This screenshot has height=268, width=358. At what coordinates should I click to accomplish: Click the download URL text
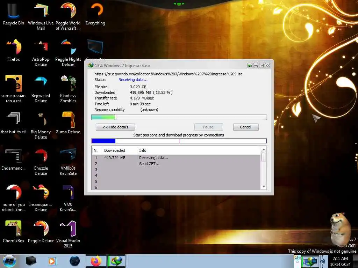click(169, 74)
